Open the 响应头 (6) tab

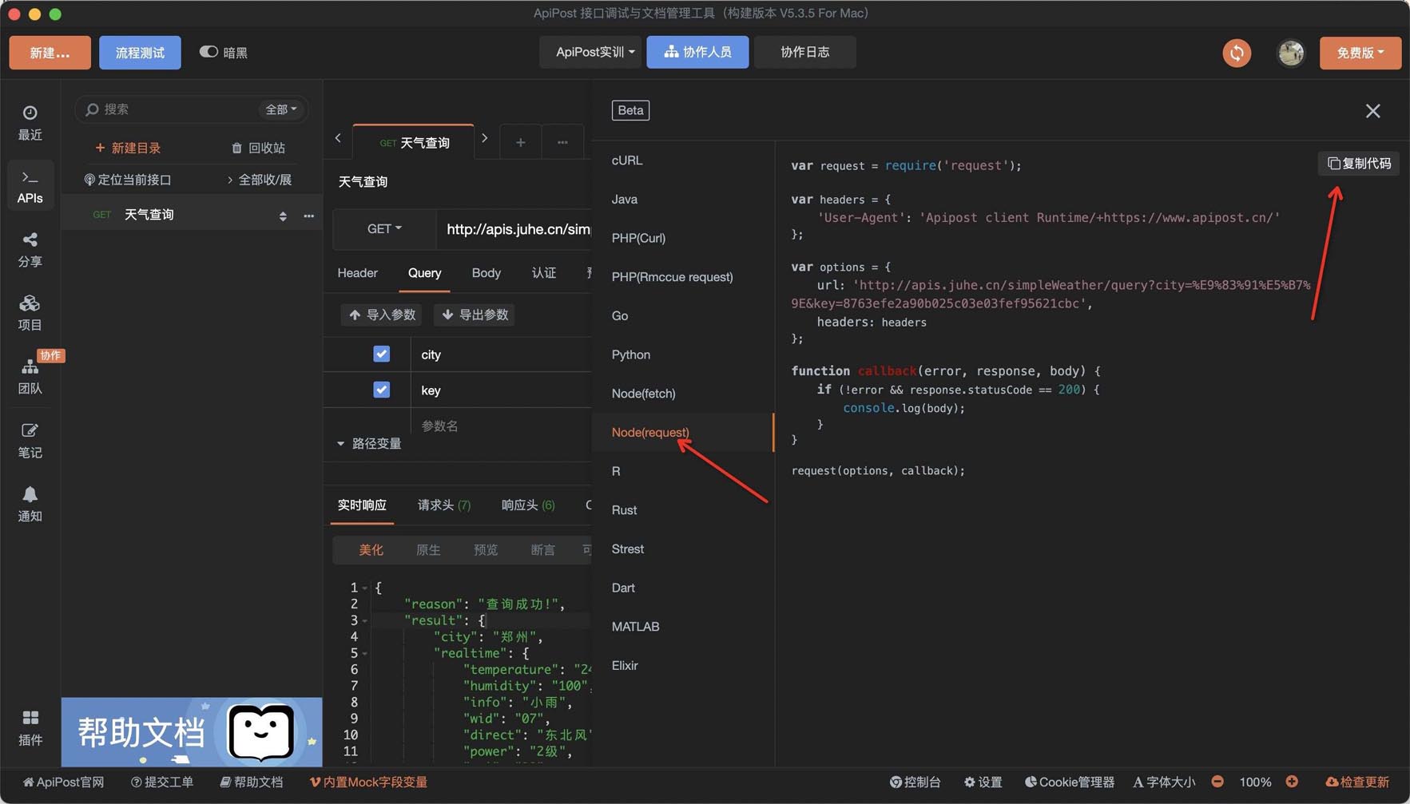click(x=528, y=505)
